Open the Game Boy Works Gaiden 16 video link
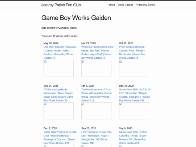The image size is (196, 147). 60,52
